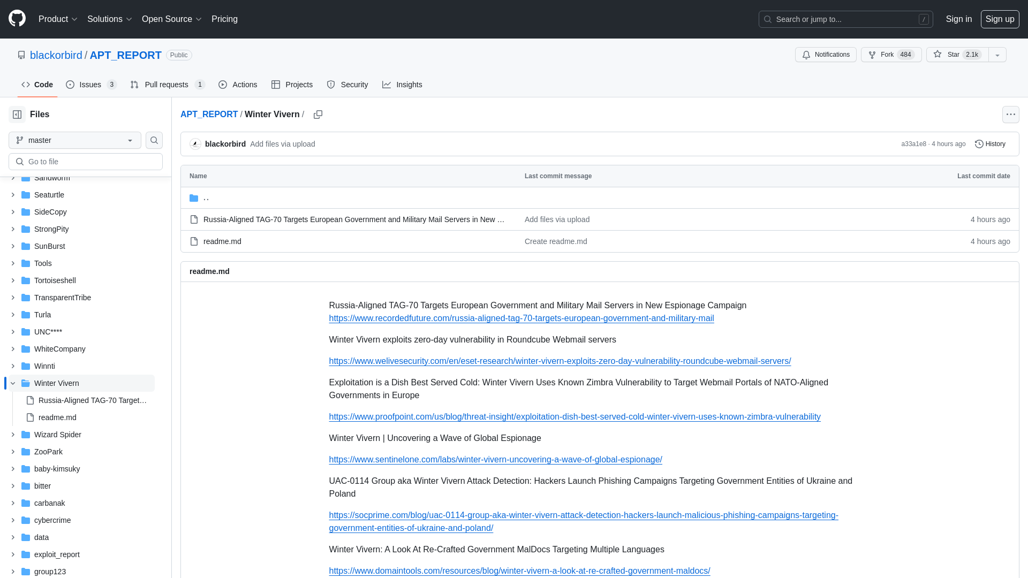The image size is (1028, 578).
Task: Star the APT_REPORT repository
Action: click(x=957, y=55)
